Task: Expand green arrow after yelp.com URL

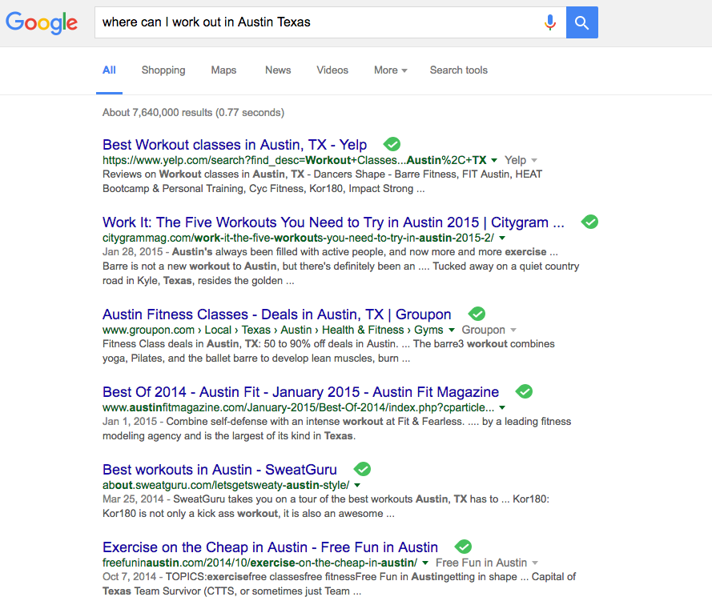Action: point(494,160)
